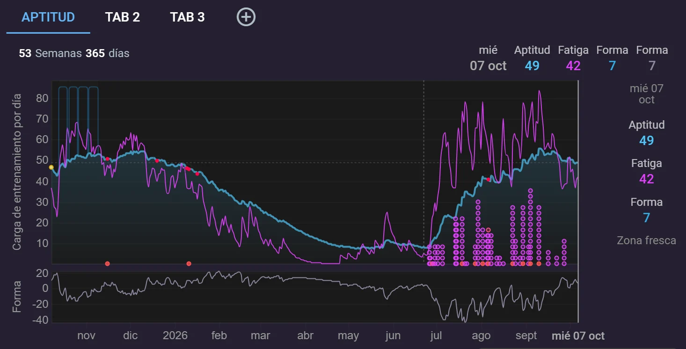
Task: Click the header Aptitud value 49
Action: (x=532, y=65)
